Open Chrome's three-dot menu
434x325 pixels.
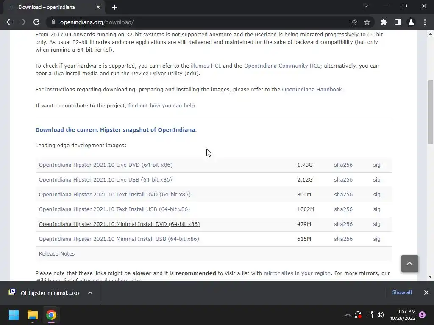click(425, 22)
